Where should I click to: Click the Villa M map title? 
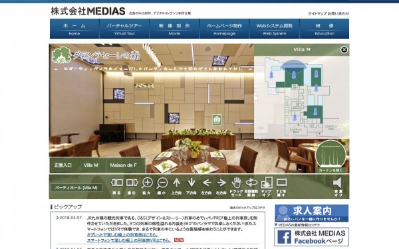click(302, 50)
